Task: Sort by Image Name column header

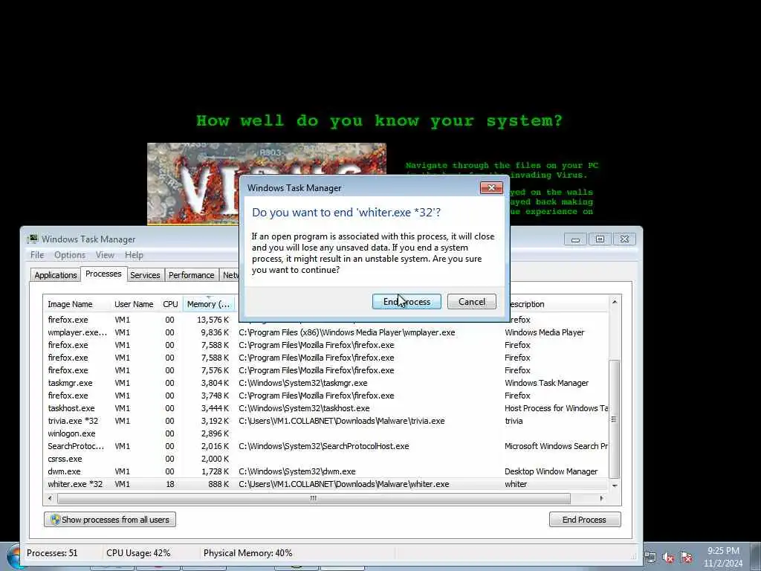Action: click(x=77, y=304)
